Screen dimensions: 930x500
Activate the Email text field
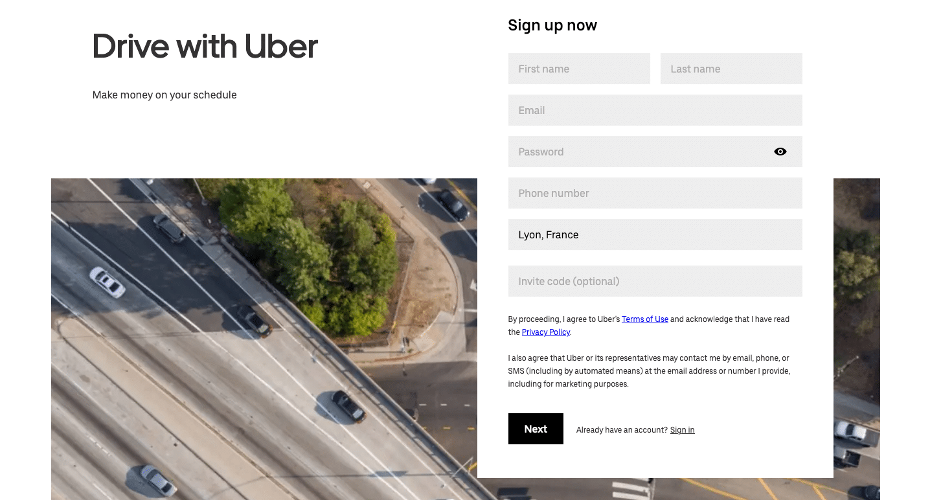tap(655, 110)
